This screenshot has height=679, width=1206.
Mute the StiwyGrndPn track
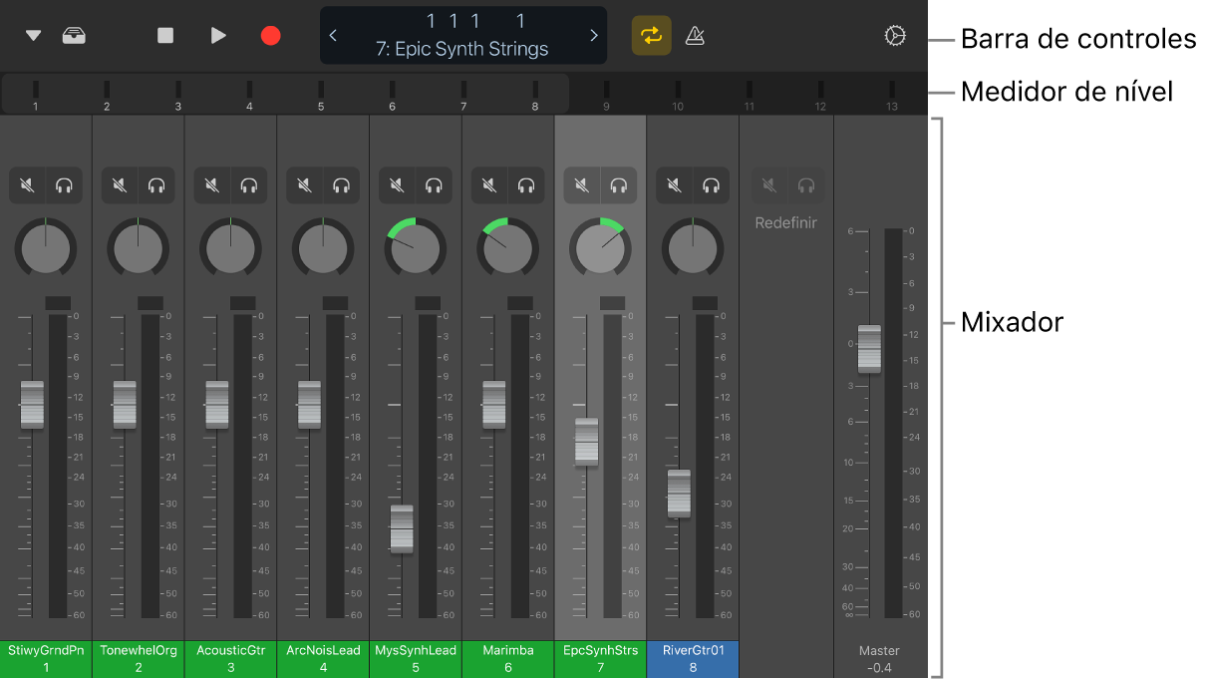[27, 184]
